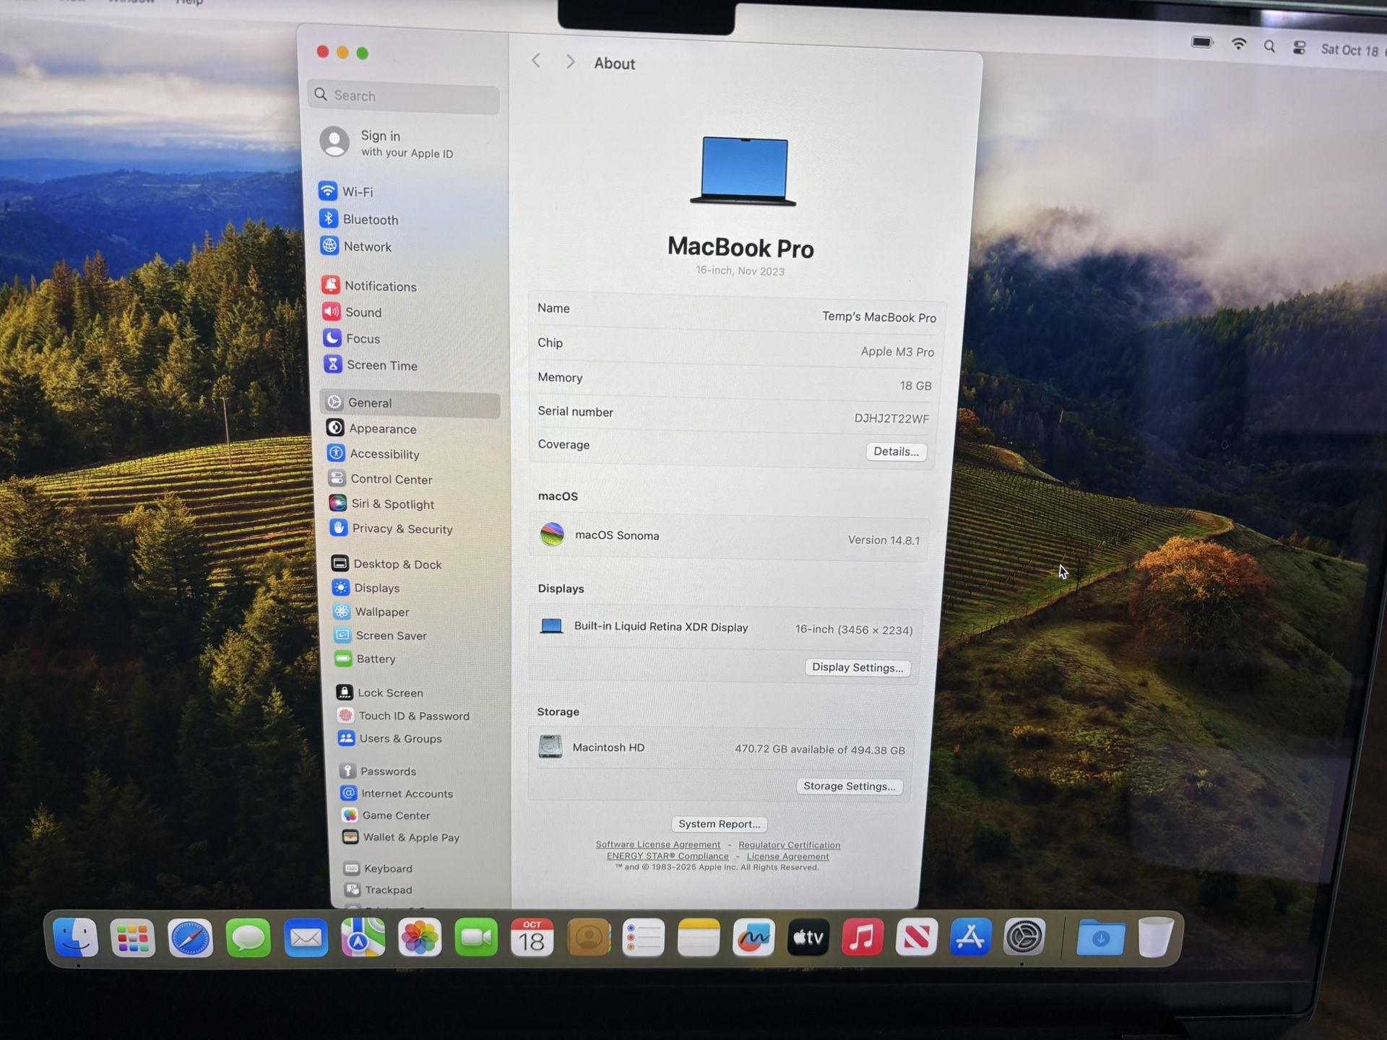Click the Display Settings button
Image resolution: width=1387 pixels, height=1040 pixels.
(x=857, y=667)
